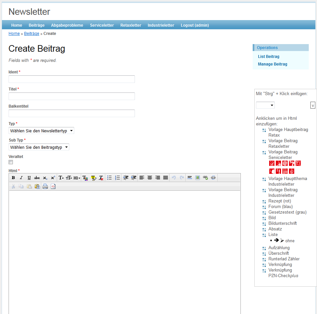Open the dropdown under Strg + Klick einfügen

pyautogui.click(x=265, y=105)
